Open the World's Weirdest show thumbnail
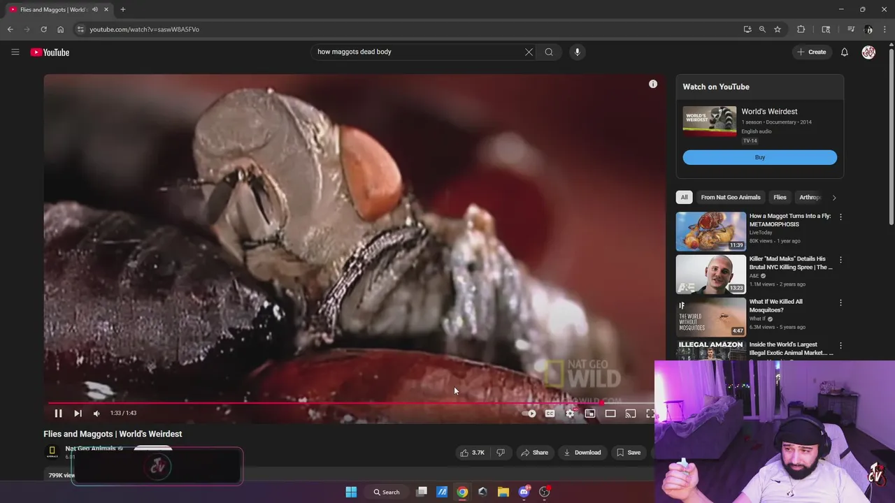The width and height of the screenshot is (895, 503). pyautogui.click(x=709, y=122)
